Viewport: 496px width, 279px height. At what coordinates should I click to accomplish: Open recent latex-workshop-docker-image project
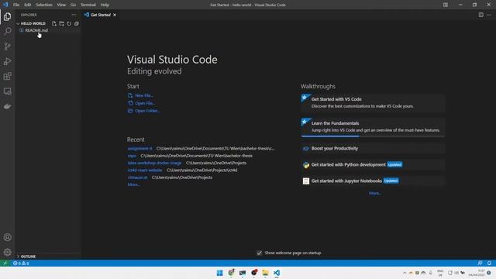point(154,163)
